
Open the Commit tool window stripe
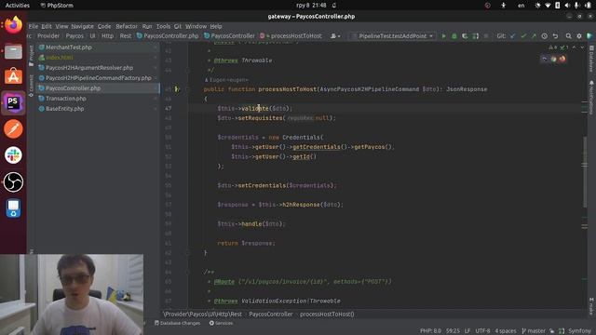[x=31, y=86]
